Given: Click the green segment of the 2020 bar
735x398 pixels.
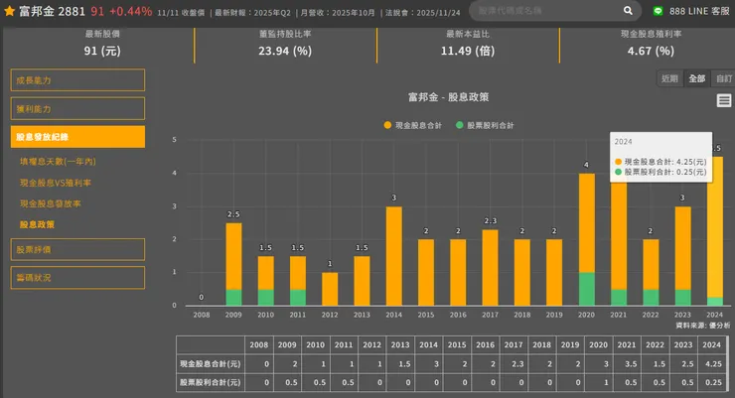Looking at the screenshot, I should (x=586, y=289).
